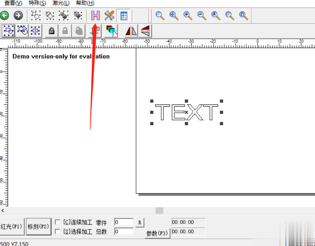Click the pan zoom magnifier with arrows

click(174, 15)
